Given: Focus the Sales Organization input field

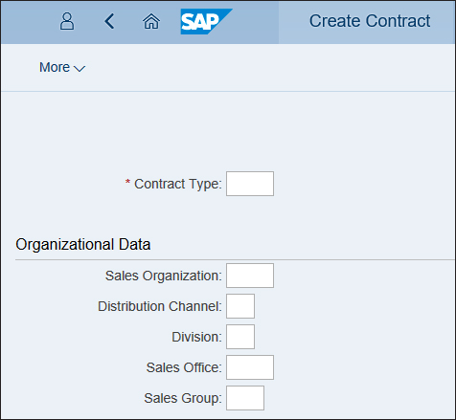Looking at the screenshot, I should (250, 276).
